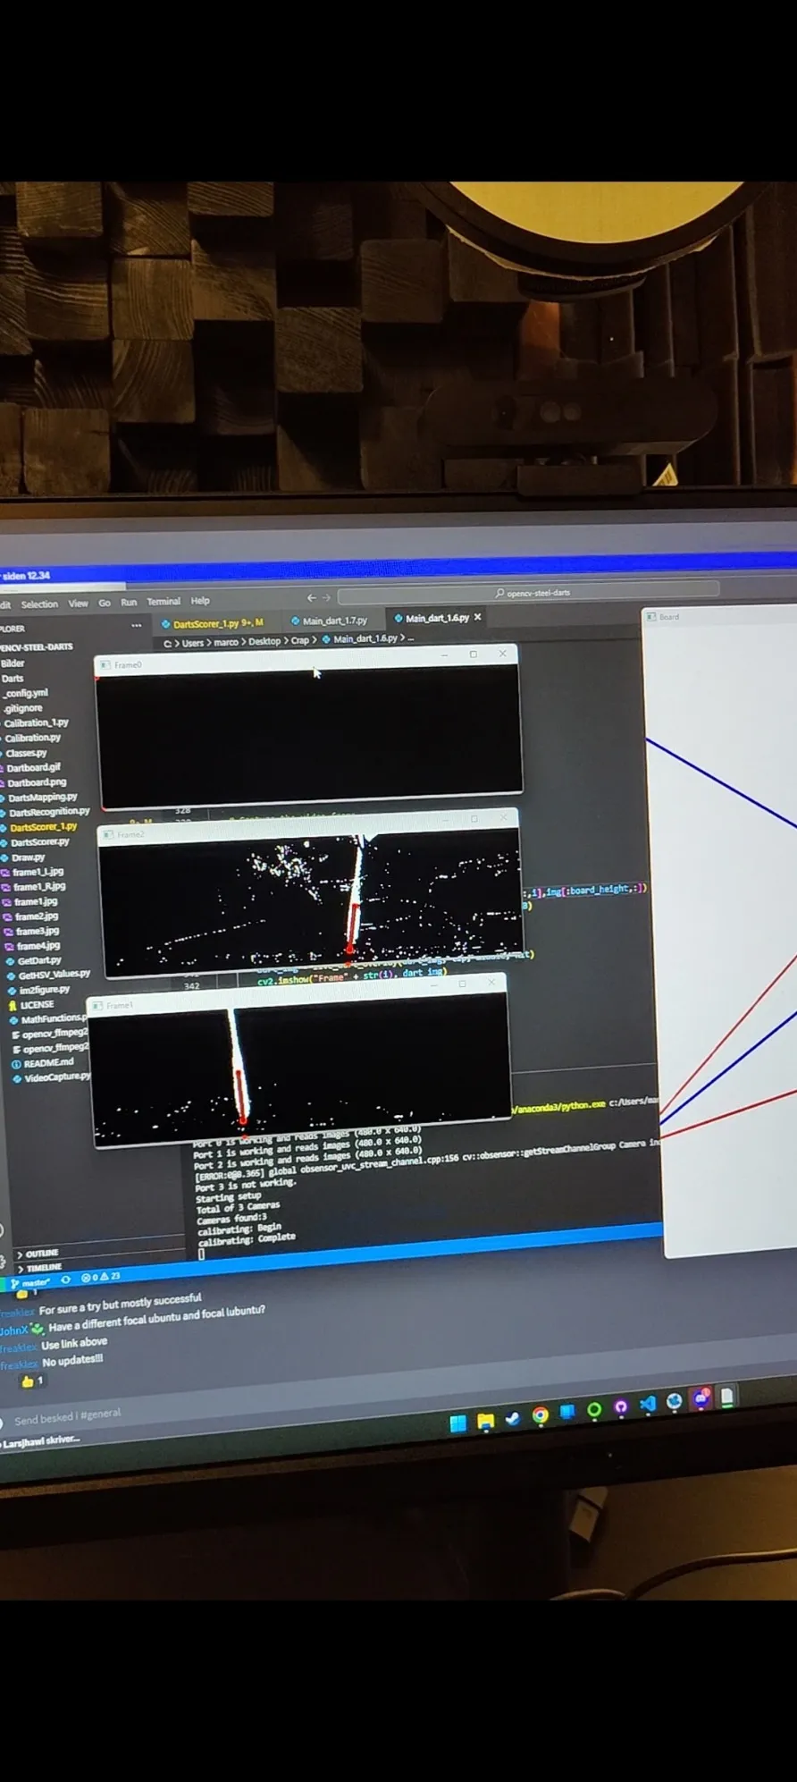Open Draw.py file

click(27, 857)
